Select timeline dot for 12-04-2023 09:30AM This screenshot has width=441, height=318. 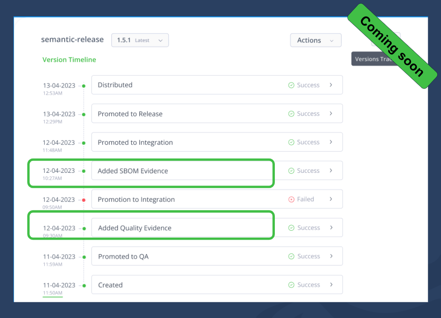click(84, 229)
